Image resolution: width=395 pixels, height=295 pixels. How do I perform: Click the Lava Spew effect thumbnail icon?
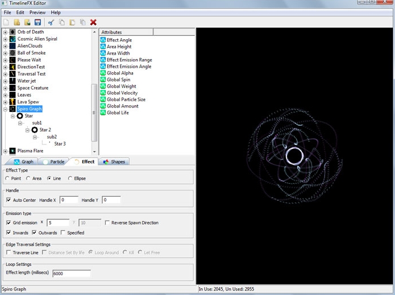13,102
